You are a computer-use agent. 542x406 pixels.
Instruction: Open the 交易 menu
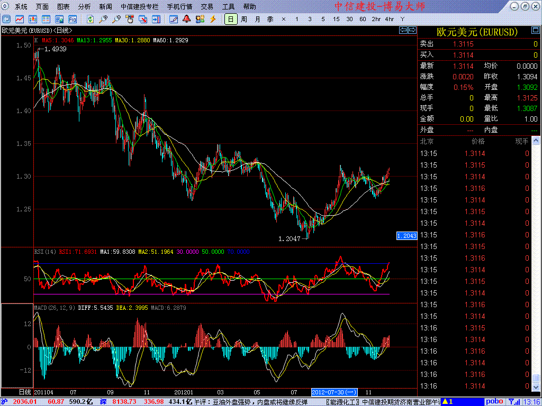click(x=207, y=6)
